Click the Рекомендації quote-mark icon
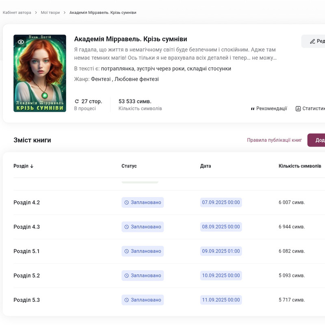Screen dimensions: 325x325 (x=252, y=109)
